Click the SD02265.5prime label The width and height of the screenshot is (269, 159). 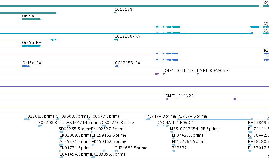coord(75,129)
